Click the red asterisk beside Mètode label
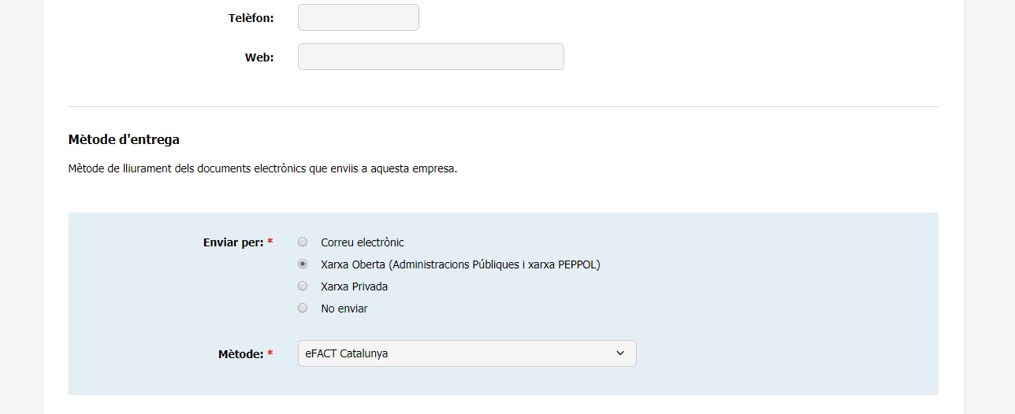Screen dimensions: 1015x414 270,353
